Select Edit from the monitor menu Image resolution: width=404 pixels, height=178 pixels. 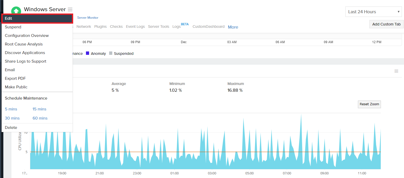[37, 18]
